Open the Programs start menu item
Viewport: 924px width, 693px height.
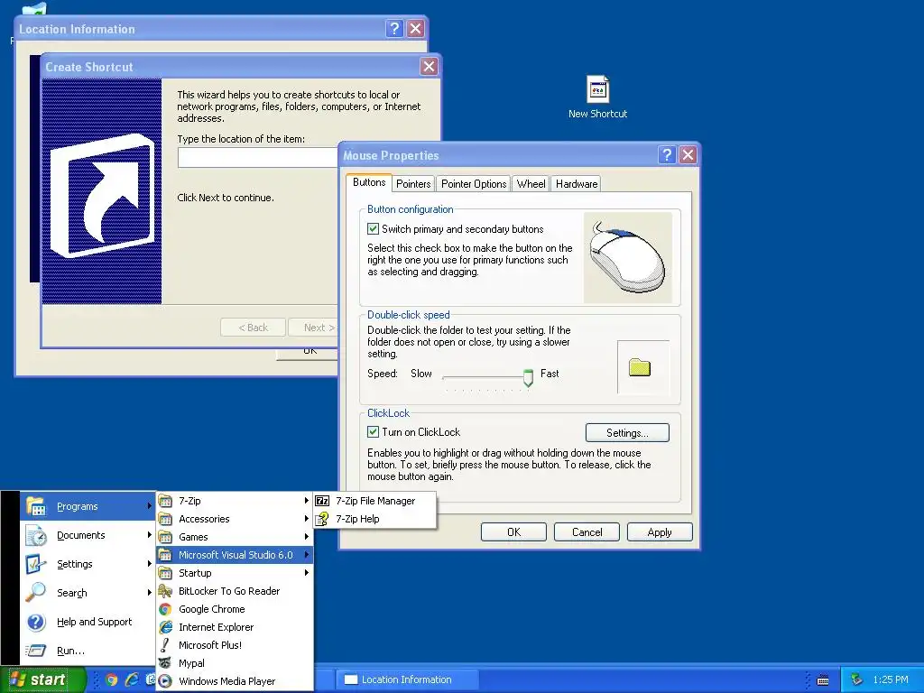pos(88,506)
